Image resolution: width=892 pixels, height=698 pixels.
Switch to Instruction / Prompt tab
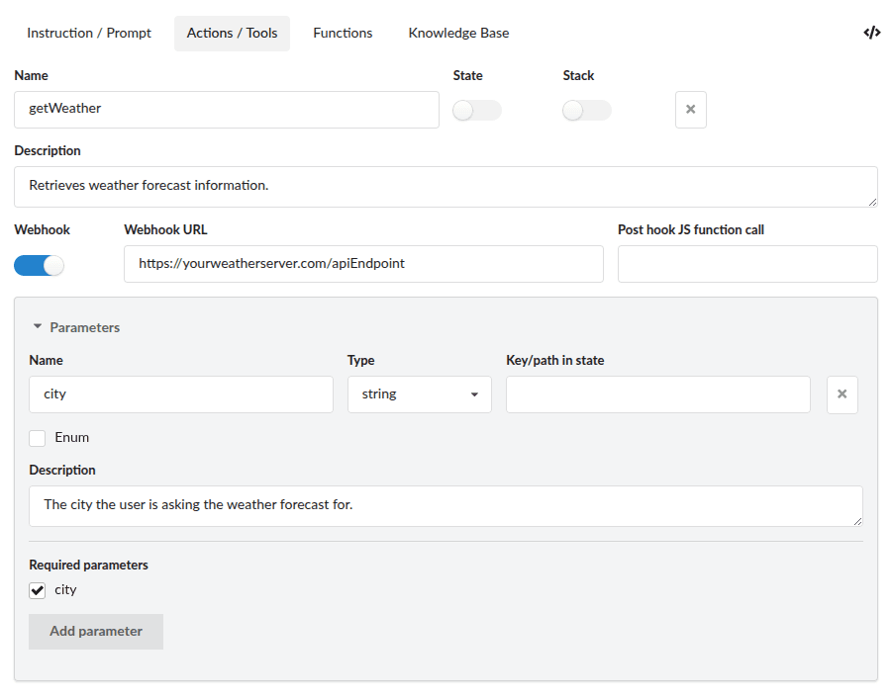point(89,34)
